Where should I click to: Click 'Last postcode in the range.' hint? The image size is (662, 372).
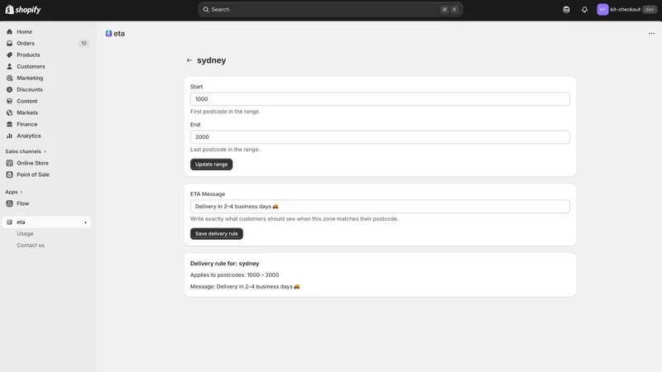(x=225, y=150)
